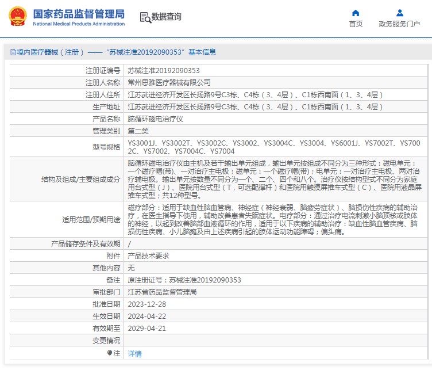Click the 结构及组成 description paragraph
The width and height of the screenshot is (432, 370).
coord(275,180)
